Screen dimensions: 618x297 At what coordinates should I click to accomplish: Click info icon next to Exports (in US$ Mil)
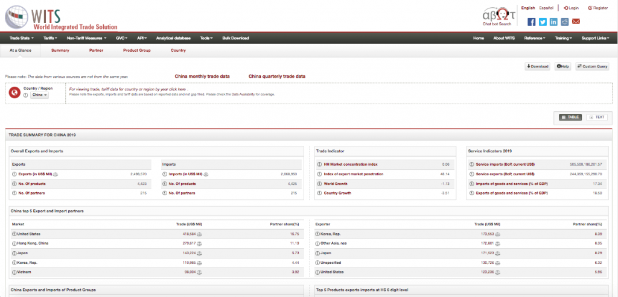click(14, 174)
